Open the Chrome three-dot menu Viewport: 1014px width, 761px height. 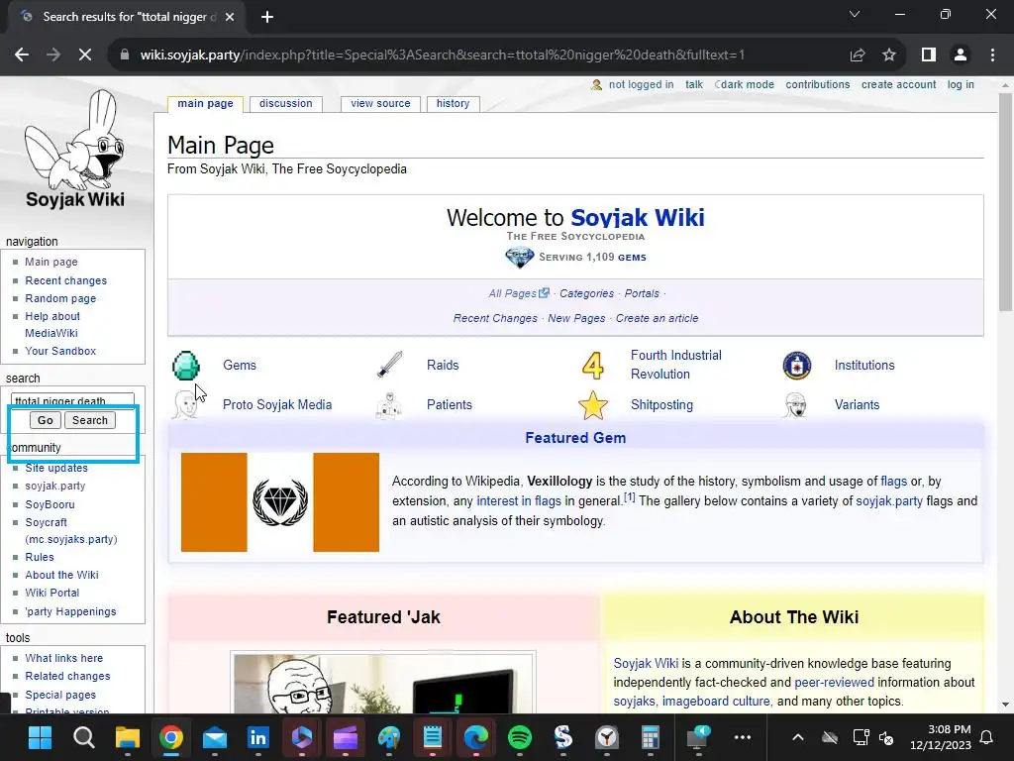992,55
